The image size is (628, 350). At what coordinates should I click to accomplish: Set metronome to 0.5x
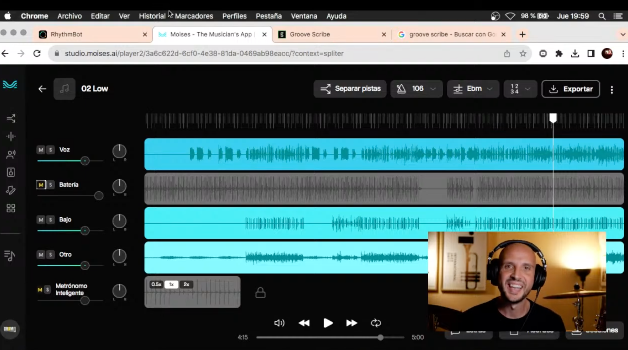156,284
